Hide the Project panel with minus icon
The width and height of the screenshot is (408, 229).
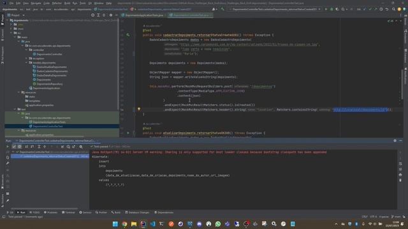pyautogui.click(x=116, y=15)
